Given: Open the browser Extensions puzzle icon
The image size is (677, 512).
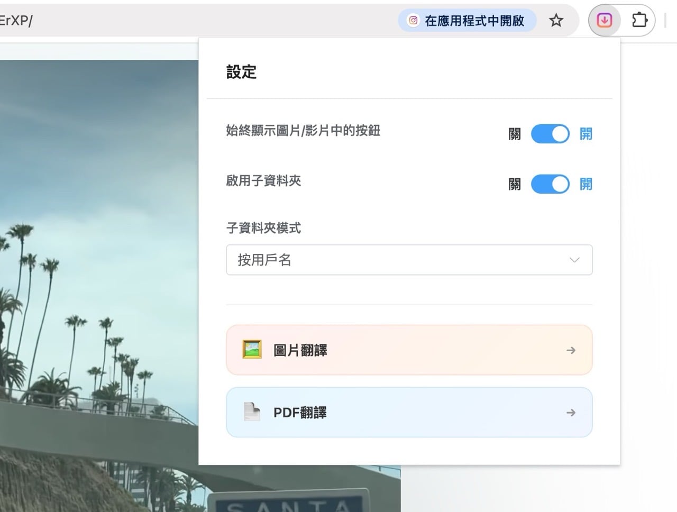Looking at the screenshot, I should [x=639, y=20].
